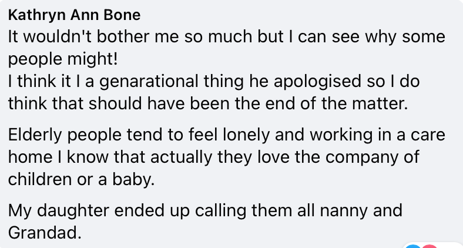This screenshot has height=248, width=463.
Task: Click the phrase 'calling them all nanny and'
Action: pos(298,210)
